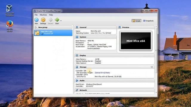The height and width of the screenshot is (107, 191).
Task: Click the [Optical Drive] Empty link
Action: point(102,73)
